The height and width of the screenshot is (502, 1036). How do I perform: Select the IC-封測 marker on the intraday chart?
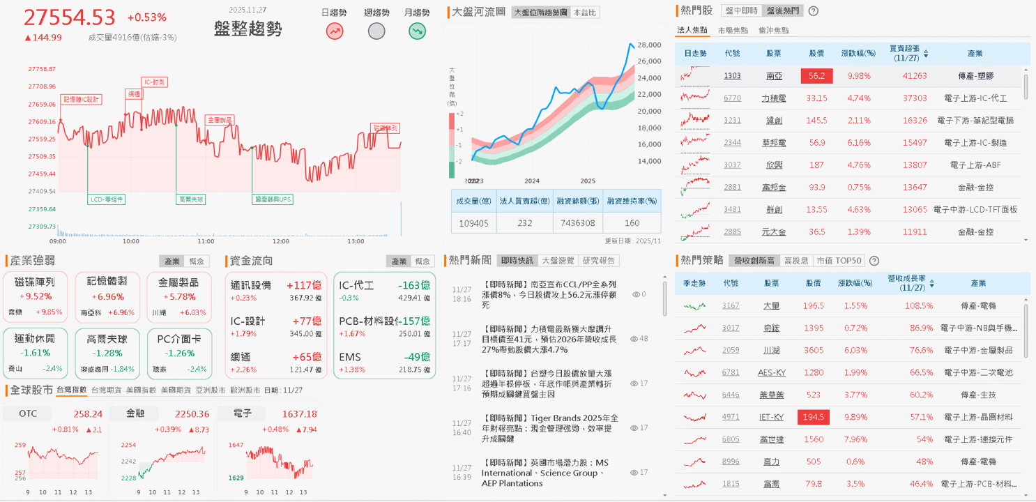coord(154,82)
